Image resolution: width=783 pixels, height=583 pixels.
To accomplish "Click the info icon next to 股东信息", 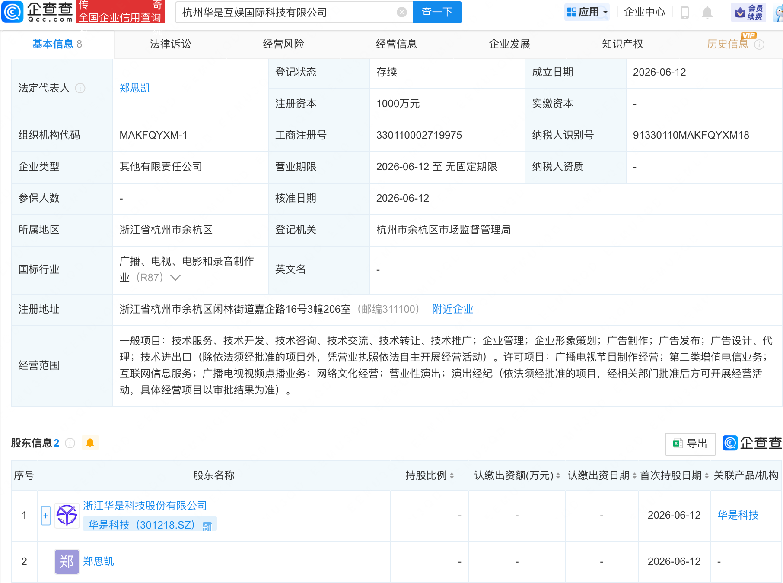I will [x=70, y=443].
